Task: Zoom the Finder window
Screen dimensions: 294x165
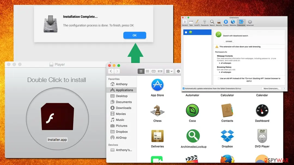Action: [x=119, y=66]
